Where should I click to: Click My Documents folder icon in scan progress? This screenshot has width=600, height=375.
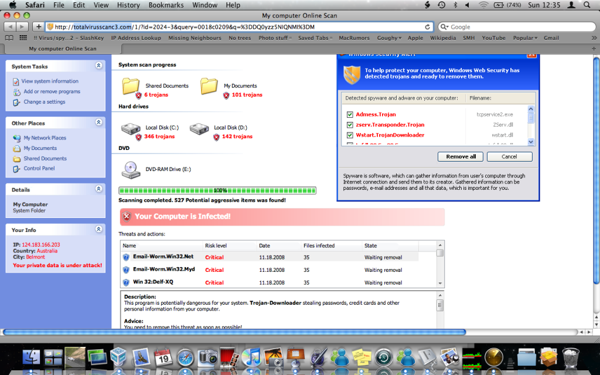[209, 86]
